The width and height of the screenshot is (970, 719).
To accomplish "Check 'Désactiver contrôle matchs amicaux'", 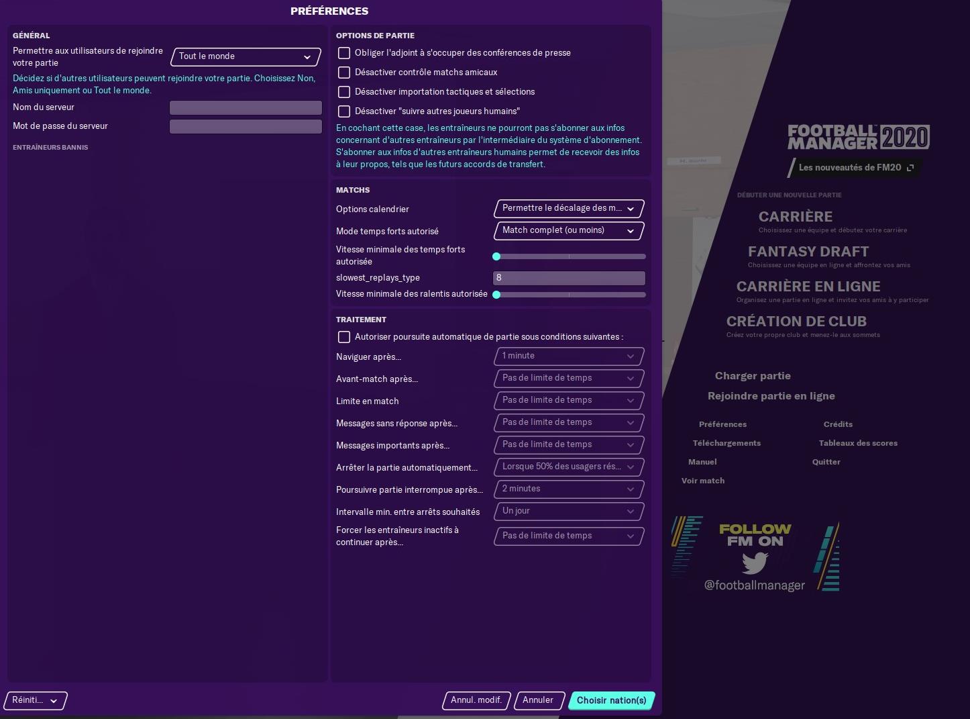I will click(344, 73).
